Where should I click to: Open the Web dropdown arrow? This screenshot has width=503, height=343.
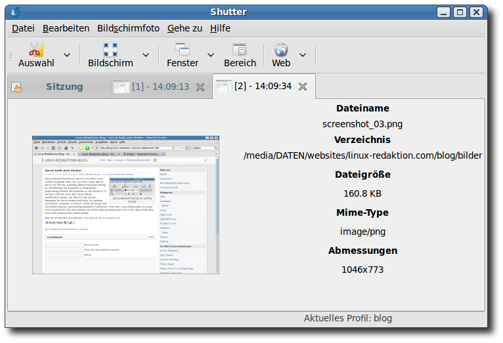tap(303, 55)
